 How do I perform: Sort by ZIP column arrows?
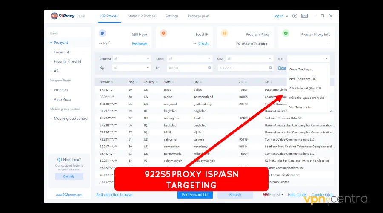point(246,82)
